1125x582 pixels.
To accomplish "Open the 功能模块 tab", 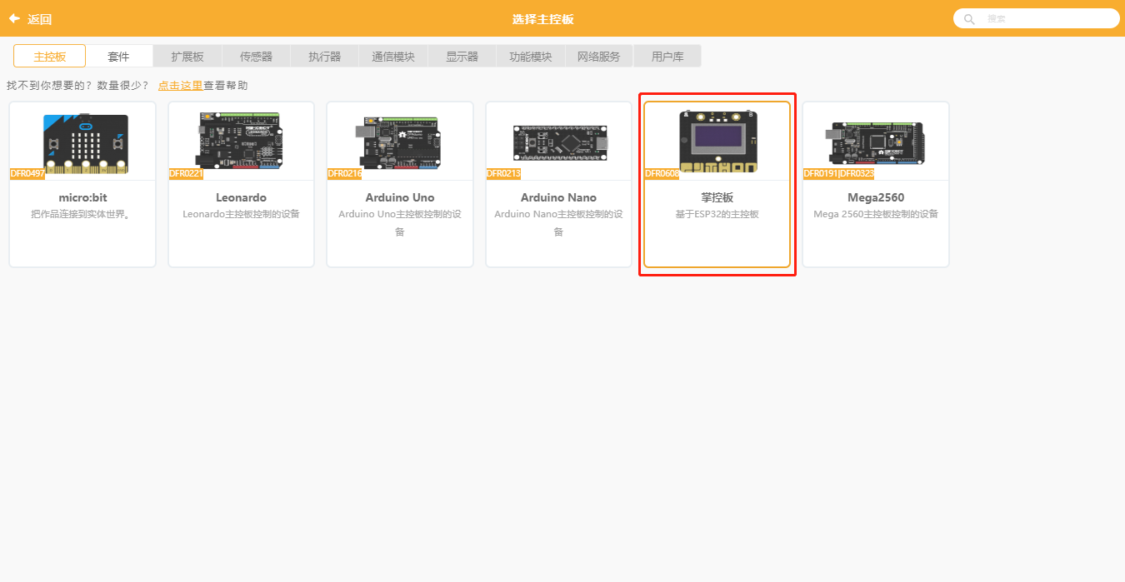I will pyautogui.click(x=531, y=57).
